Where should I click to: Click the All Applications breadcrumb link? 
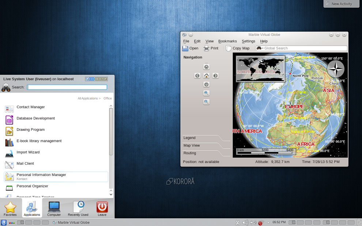click(x=88, y=98)
